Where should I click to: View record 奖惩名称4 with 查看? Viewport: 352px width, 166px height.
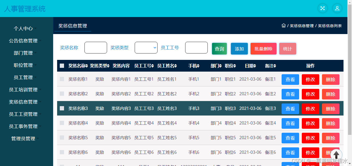290,123
